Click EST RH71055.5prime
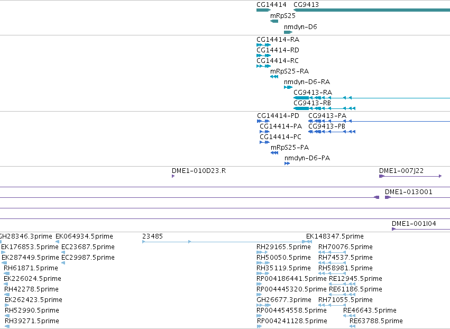The height and width of the screenshot is (329, 450). (x=345, y=300)
